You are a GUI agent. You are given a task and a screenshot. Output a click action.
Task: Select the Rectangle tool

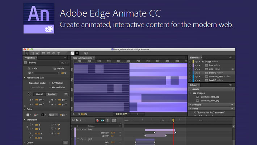[x=43, y=53]
